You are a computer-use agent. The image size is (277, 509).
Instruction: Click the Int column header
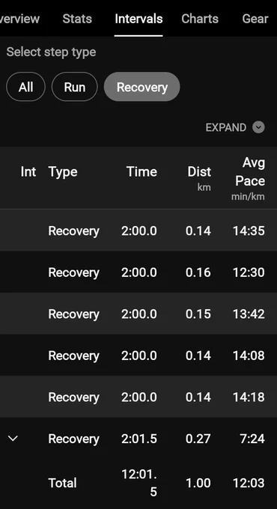pyautogui.click(x=28, y=171)
